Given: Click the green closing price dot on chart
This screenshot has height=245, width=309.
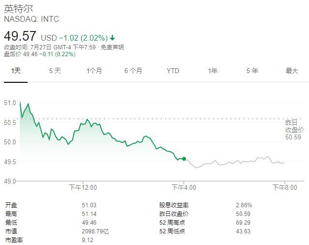Looking at the screenshot, I should (184, 159).
